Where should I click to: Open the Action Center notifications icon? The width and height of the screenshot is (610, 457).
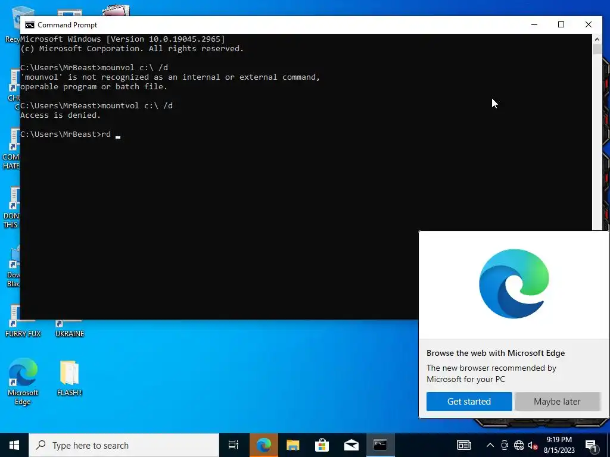click(x=591, y=446)
